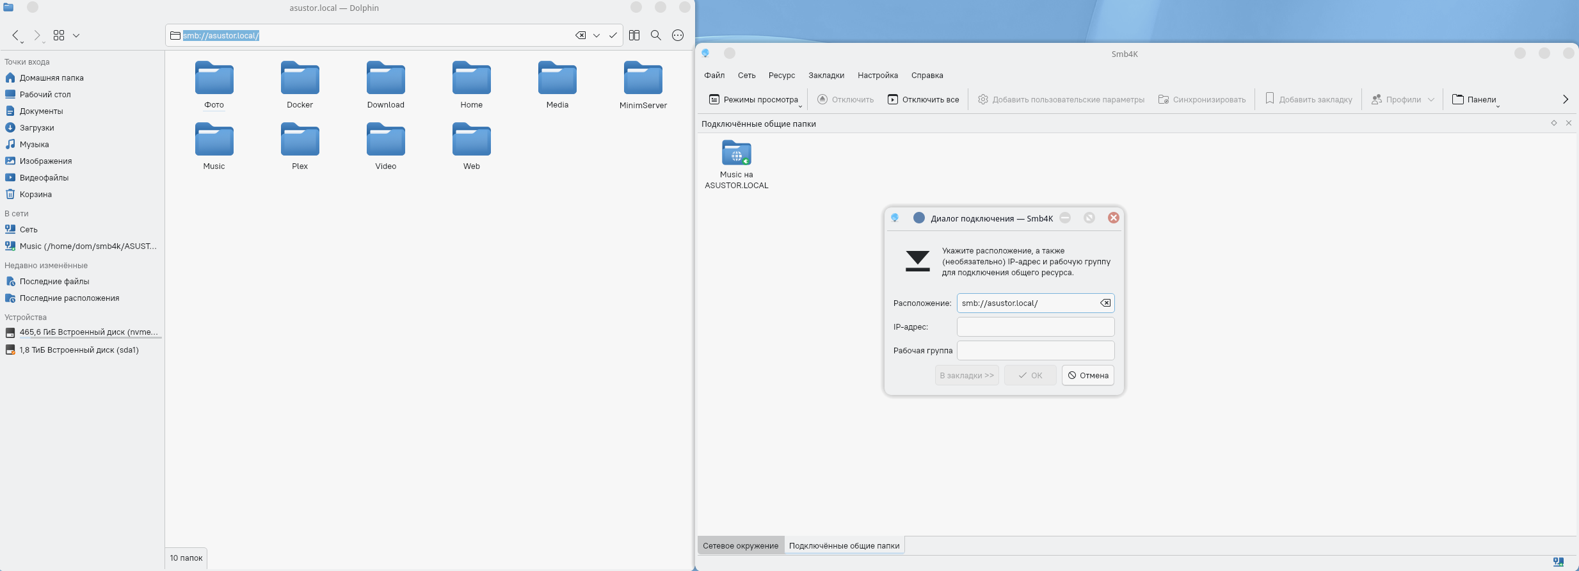1579x571 pixels.
Task: Click Отмена in the mount dialog
Action: pos(1088,375)
